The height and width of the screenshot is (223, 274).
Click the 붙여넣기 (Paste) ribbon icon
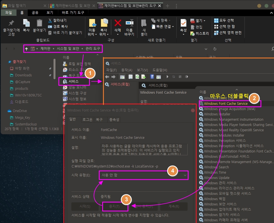pos(40,26)
